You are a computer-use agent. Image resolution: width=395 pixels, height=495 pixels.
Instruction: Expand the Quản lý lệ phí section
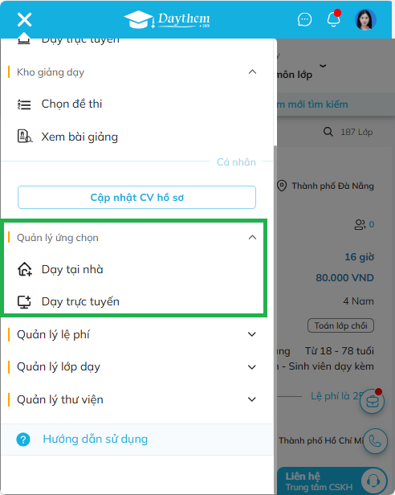tap(252, 334)
